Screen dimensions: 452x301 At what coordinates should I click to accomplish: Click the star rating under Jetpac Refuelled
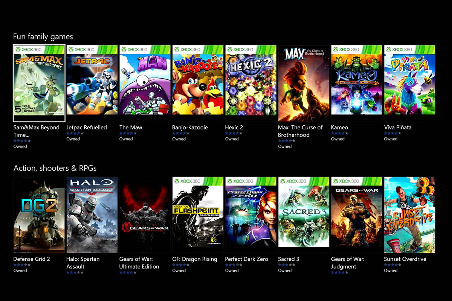tap(75, 133)
